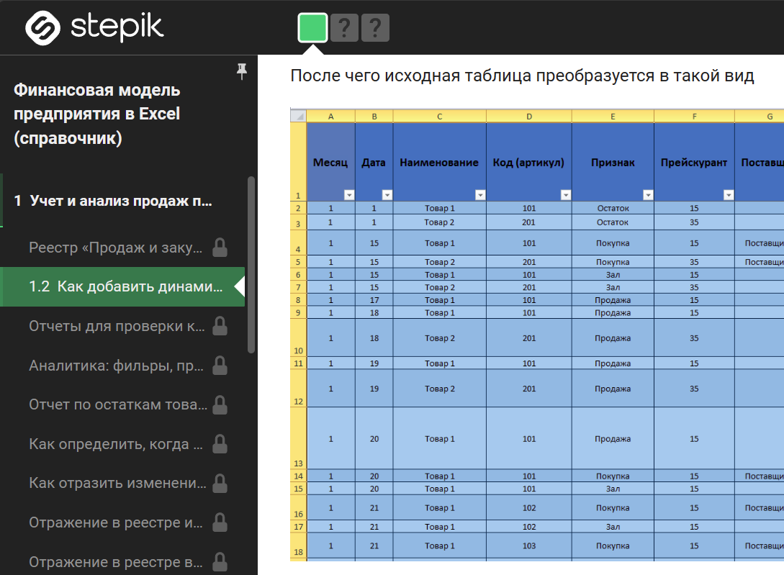
Task: Click cell 17 in the Дата column
Action: click(x=374, y=300)
